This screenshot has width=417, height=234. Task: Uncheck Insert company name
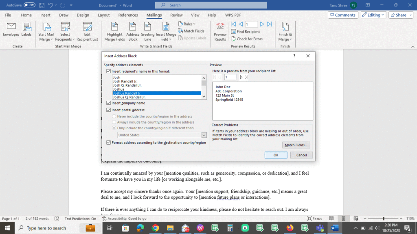108,103
